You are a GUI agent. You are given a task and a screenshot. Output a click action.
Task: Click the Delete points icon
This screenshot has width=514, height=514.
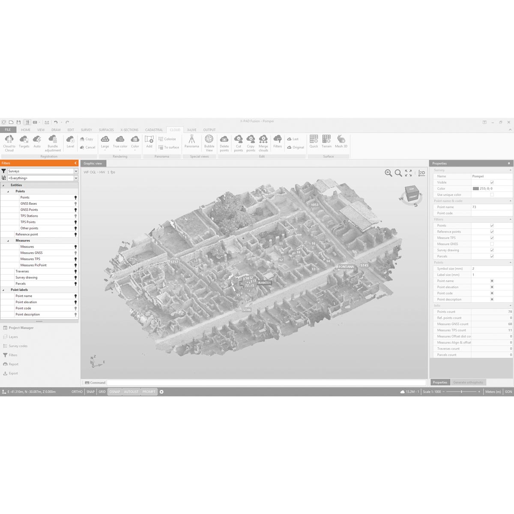[224, 140]
